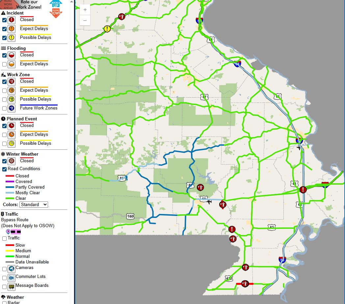345x304 pixels.
Task: Enable Message Boards checkbox
Action: pos(4,287)
